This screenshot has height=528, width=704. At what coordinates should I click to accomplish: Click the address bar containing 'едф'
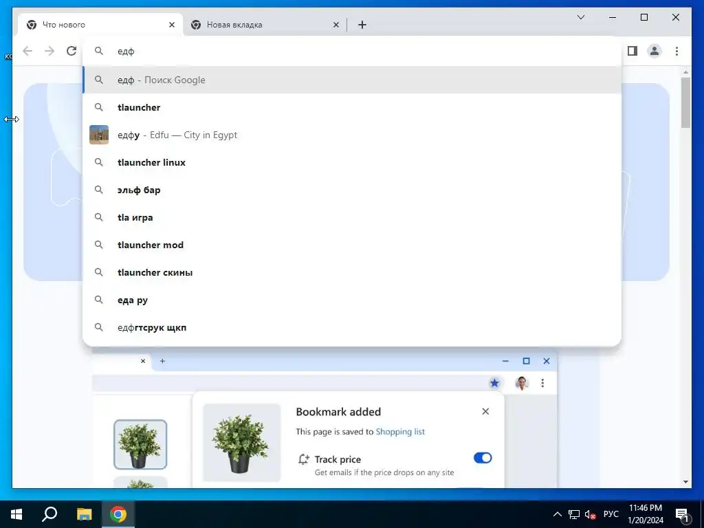352,51
